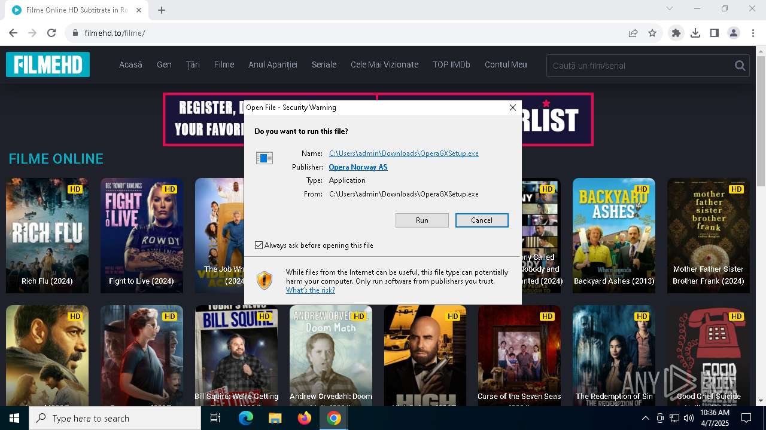The image size is (766, 430).
Task: Toggle Chrome side panel
Action: tap(715, 33)
